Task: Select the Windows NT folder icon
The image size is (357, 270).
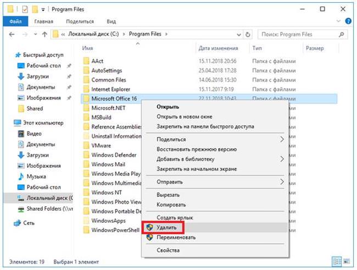Action: [86, 192]
